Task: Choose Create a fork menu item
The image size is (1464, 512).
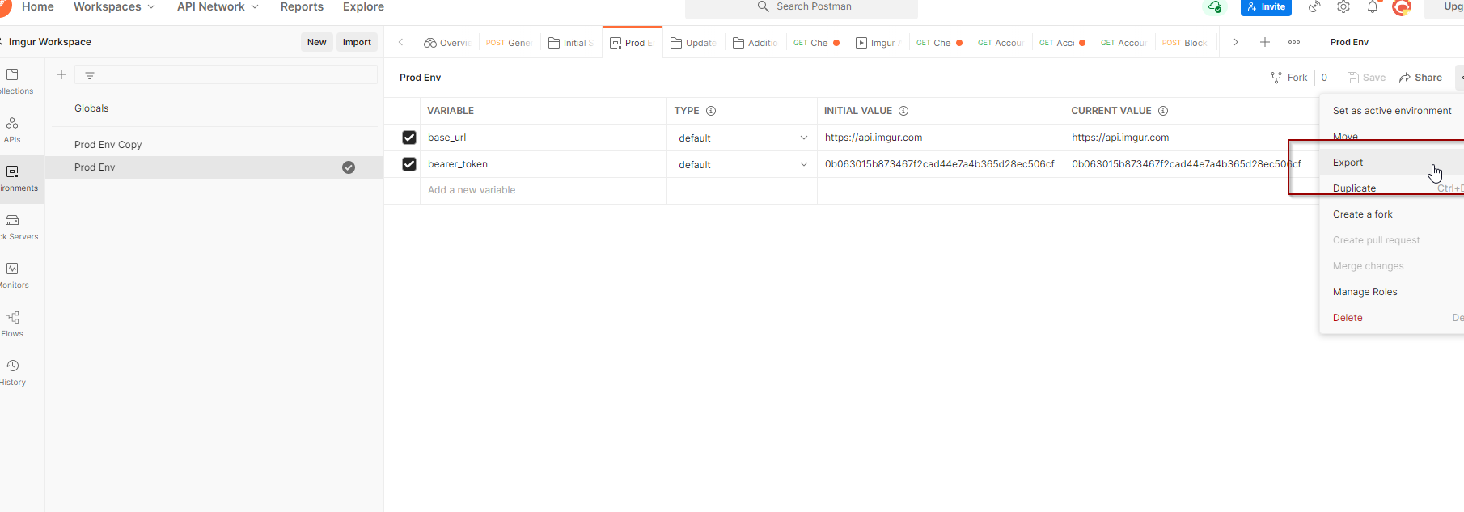Action: pyautogui.click(x=1391, y=214)
